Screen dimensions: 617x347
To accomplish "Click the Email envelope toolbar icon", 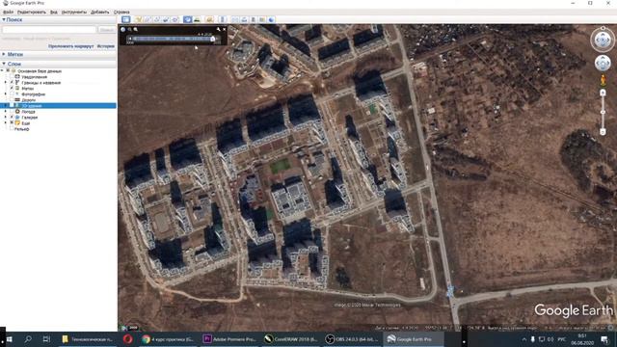I will pos(235,19).
